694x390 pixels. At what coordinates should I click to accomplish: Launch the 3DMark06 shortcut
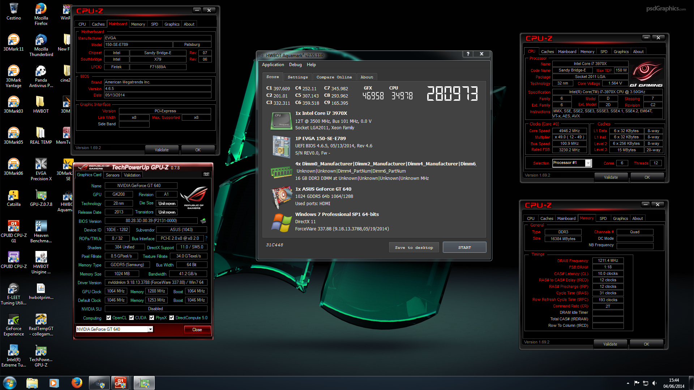point(14,167)
